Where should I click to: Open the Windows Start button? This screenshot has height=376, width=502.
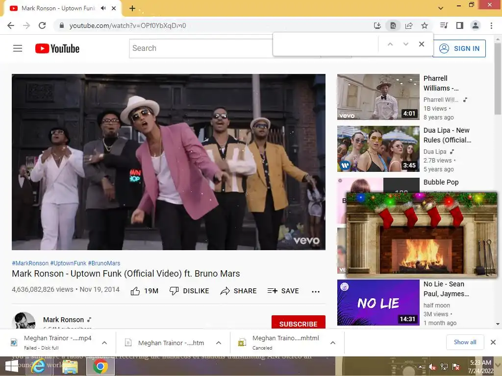coord(12,366)
